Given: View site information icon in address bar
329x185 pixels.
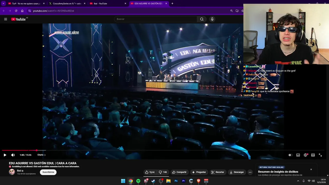Looking at the screenshot, I should coord(30,11).
